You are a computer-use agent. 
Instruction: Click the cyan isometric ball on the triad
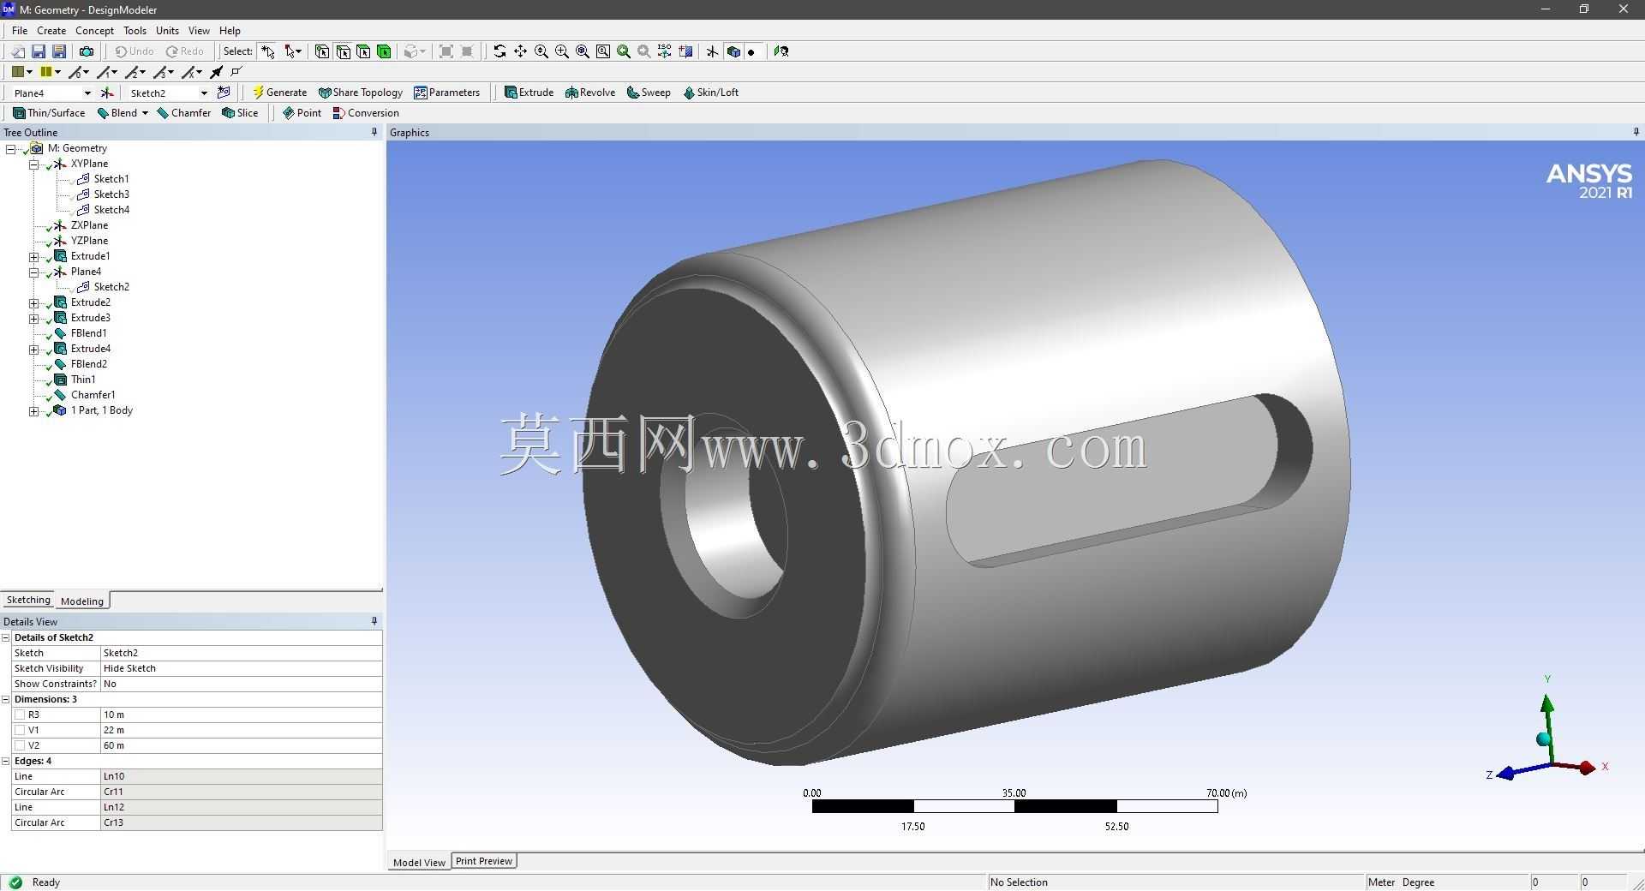1544,739
